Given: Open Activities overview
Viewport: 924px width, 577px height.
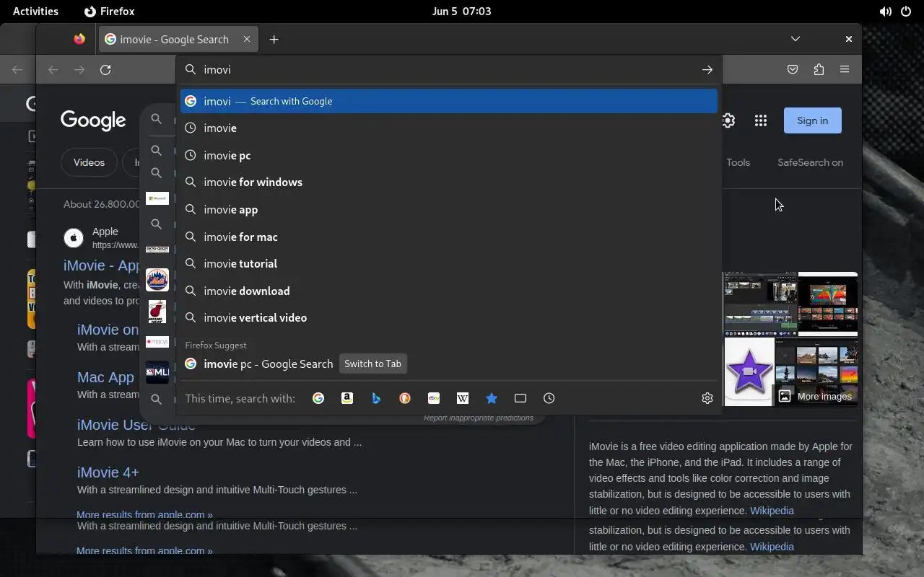Looking at the screenshot, I should [x=35, y=12].
